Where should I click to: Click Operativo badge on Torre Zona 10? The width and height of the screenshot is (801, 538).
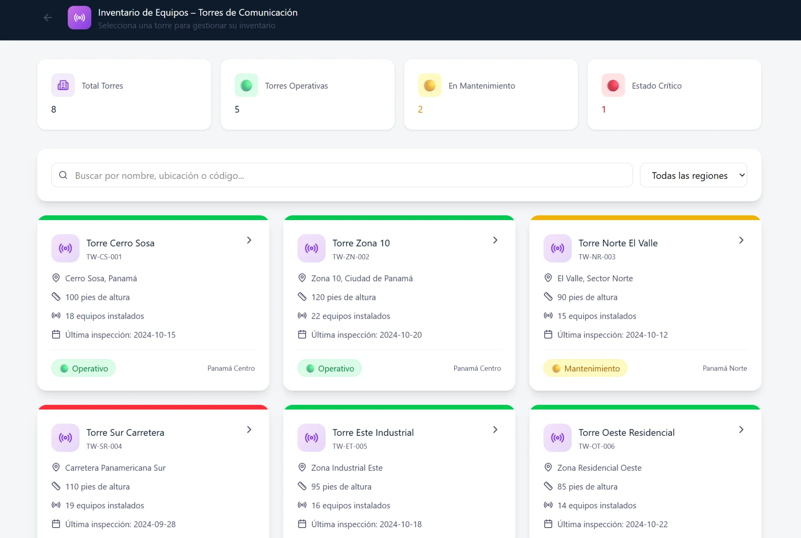point(330,368)
